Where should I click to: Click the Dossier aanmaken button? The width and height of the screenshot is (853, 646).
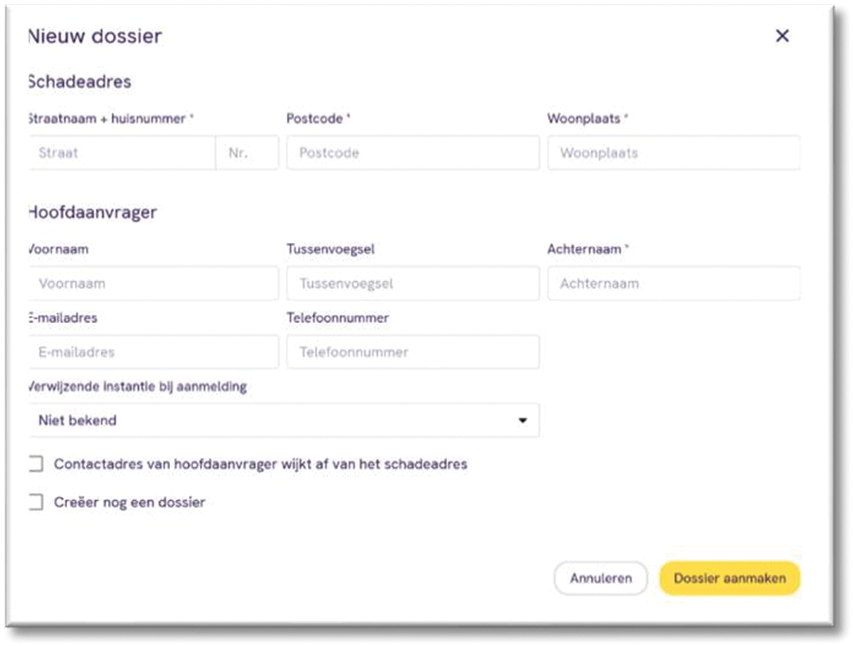(730, 578)
